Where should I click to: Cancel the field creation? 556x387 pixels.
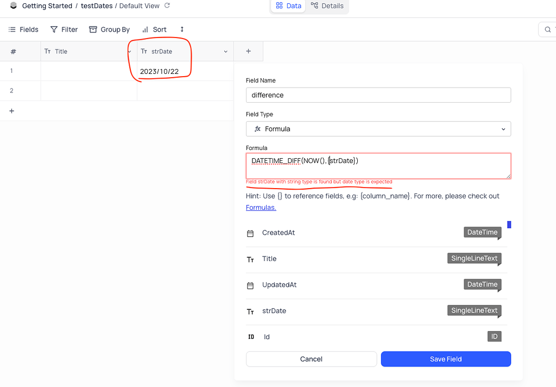point(311,359)
